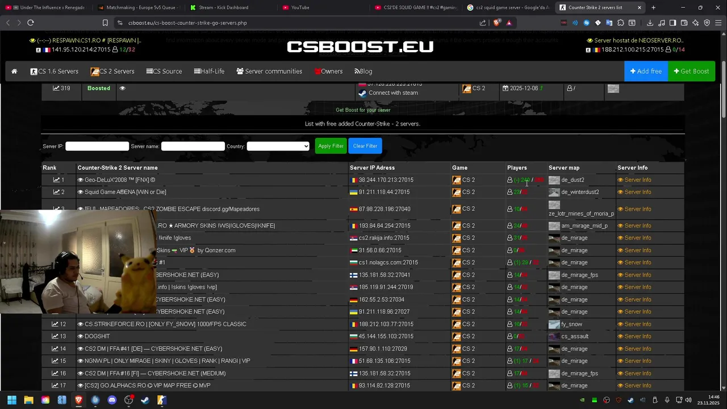Open Brave Rewards triangle icon
The image size is (727, 409).
click(x=509, y=23)
